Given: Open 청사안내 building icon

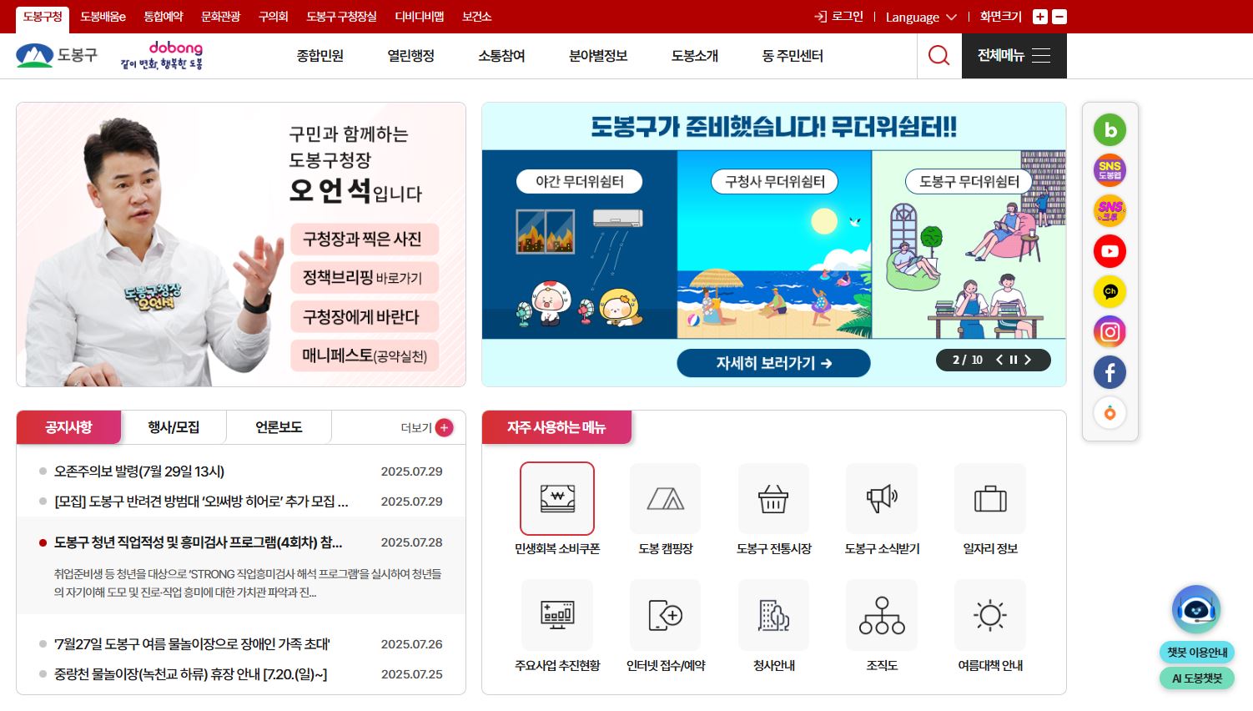Looking at the screenshot, I should 773,615.
